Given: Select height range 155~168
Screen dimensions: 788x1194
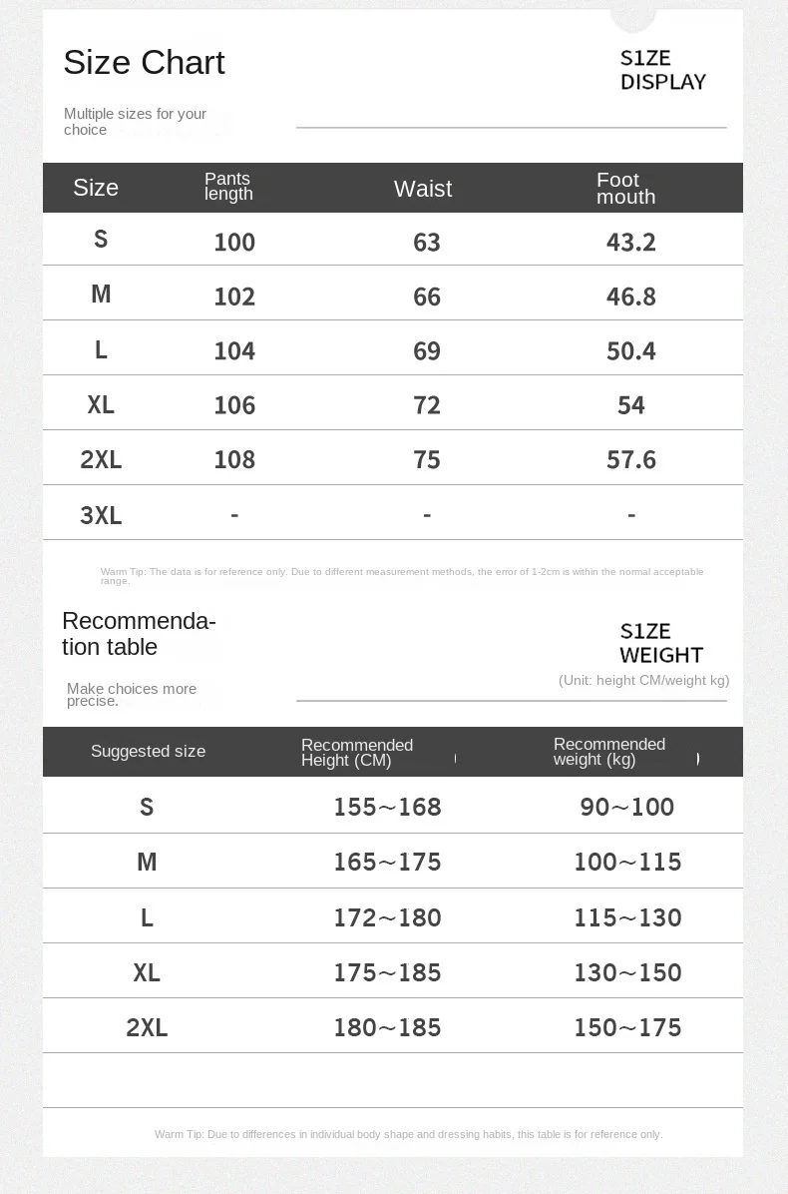Looking at the screenshot, I should pyautogui.click(x=387, y=807).
